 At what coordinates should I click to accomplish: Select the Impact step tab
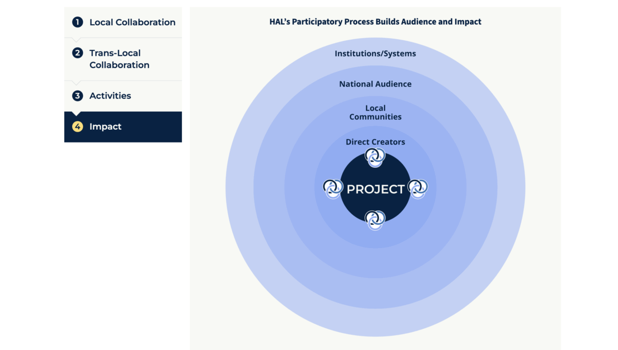point(123,127)
